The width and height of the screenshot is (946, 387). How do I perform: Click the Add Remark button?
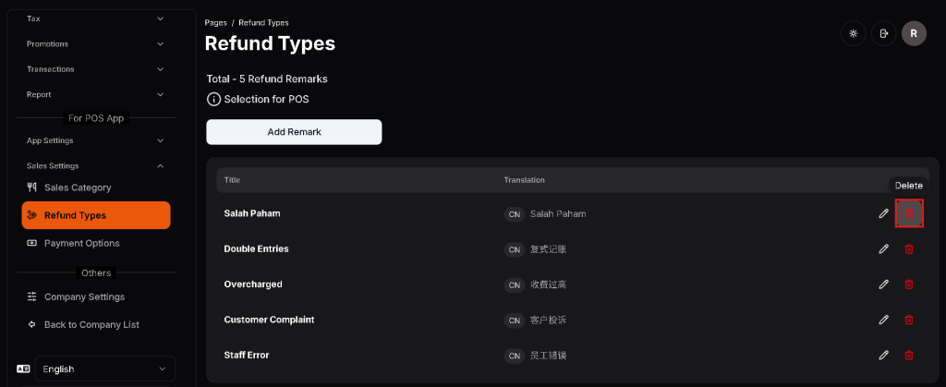[x=294, y=132]
